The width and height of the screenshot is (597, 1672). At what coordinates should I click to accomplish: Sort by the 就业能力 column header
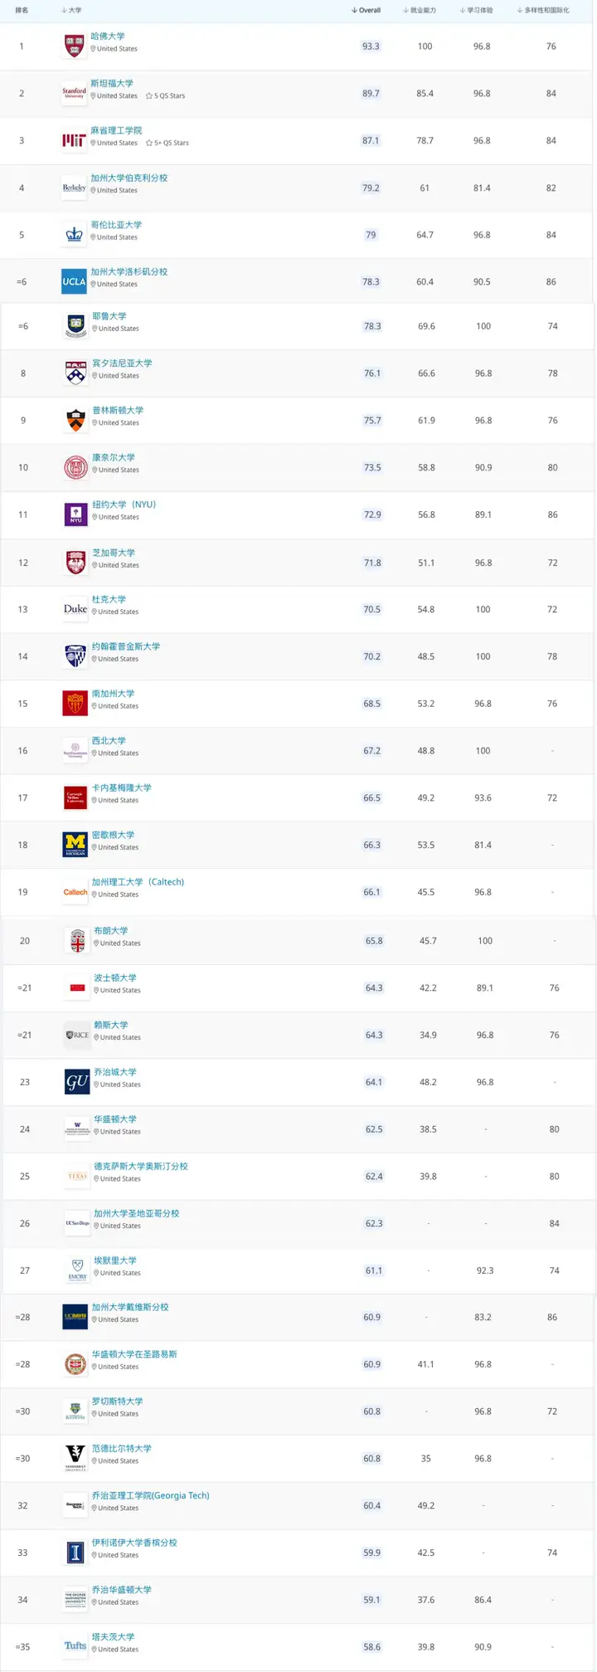coord(420,11)
